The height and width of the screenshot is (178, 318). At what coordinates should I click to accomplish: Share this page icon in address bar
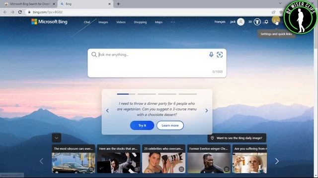pos(274,12)
